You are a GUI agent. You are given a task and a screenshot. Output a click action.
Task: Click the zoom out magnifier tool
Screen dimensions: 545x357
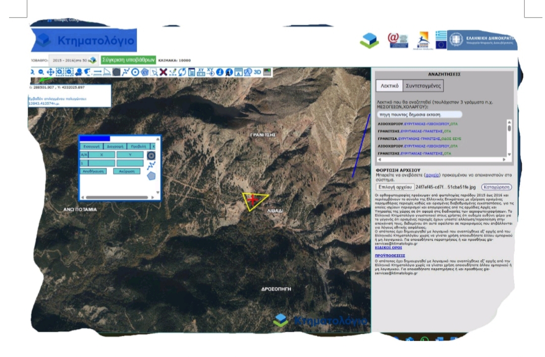point(41,72)
